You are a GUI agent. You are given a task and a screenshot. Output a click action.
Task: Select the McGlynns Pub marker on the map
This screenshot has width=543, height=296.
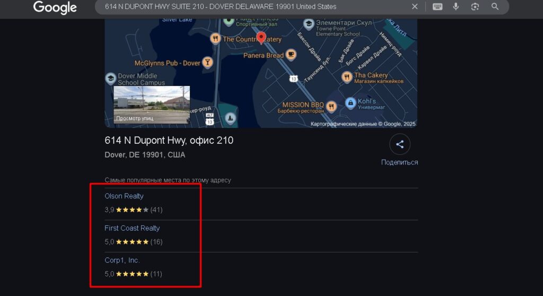[x=208, y=63]
